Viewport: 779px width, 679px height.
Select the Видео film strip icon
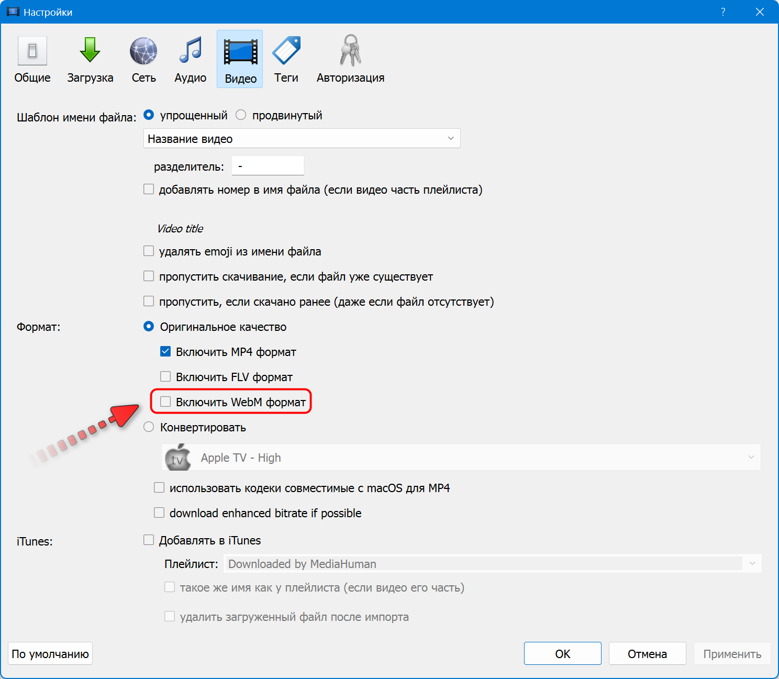pos(240,59)
